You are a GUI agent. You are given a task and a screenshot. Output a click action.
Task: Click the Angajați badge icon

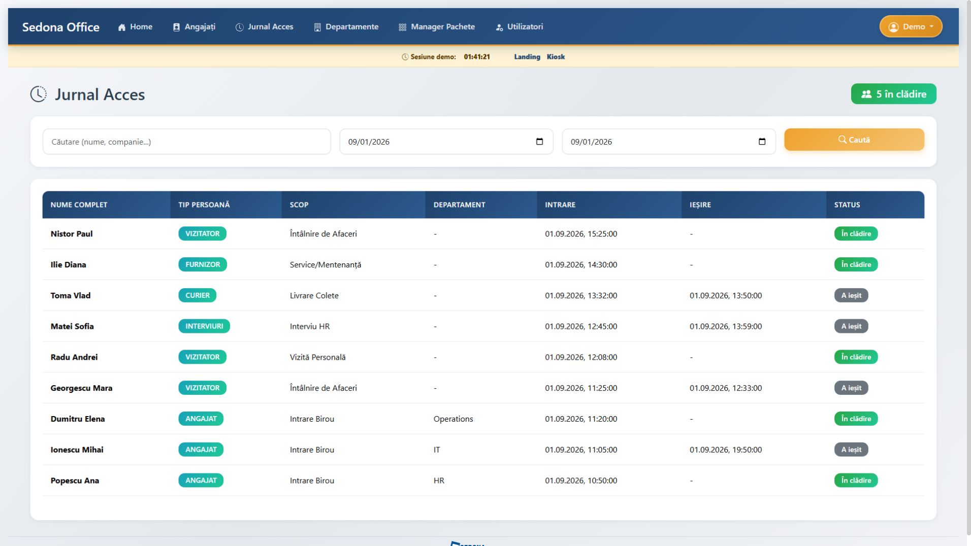click(x=176, y=27)
